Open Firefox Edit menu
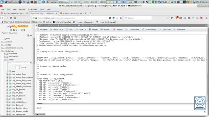The width and height of the screenshot is (209, 117). tap(8, 9)
